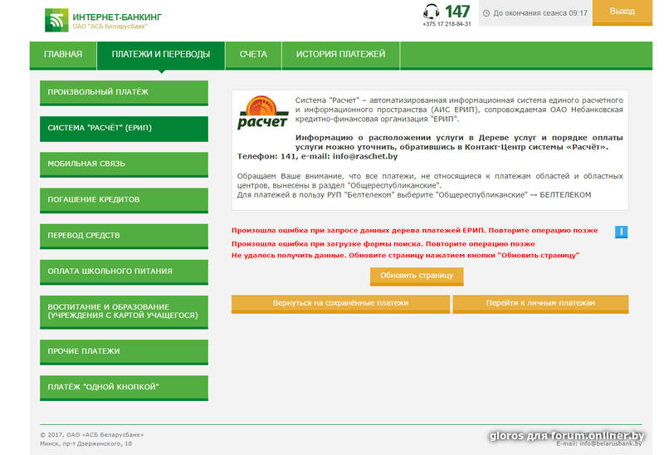Click the large 147 hotline number

[457, 11]
